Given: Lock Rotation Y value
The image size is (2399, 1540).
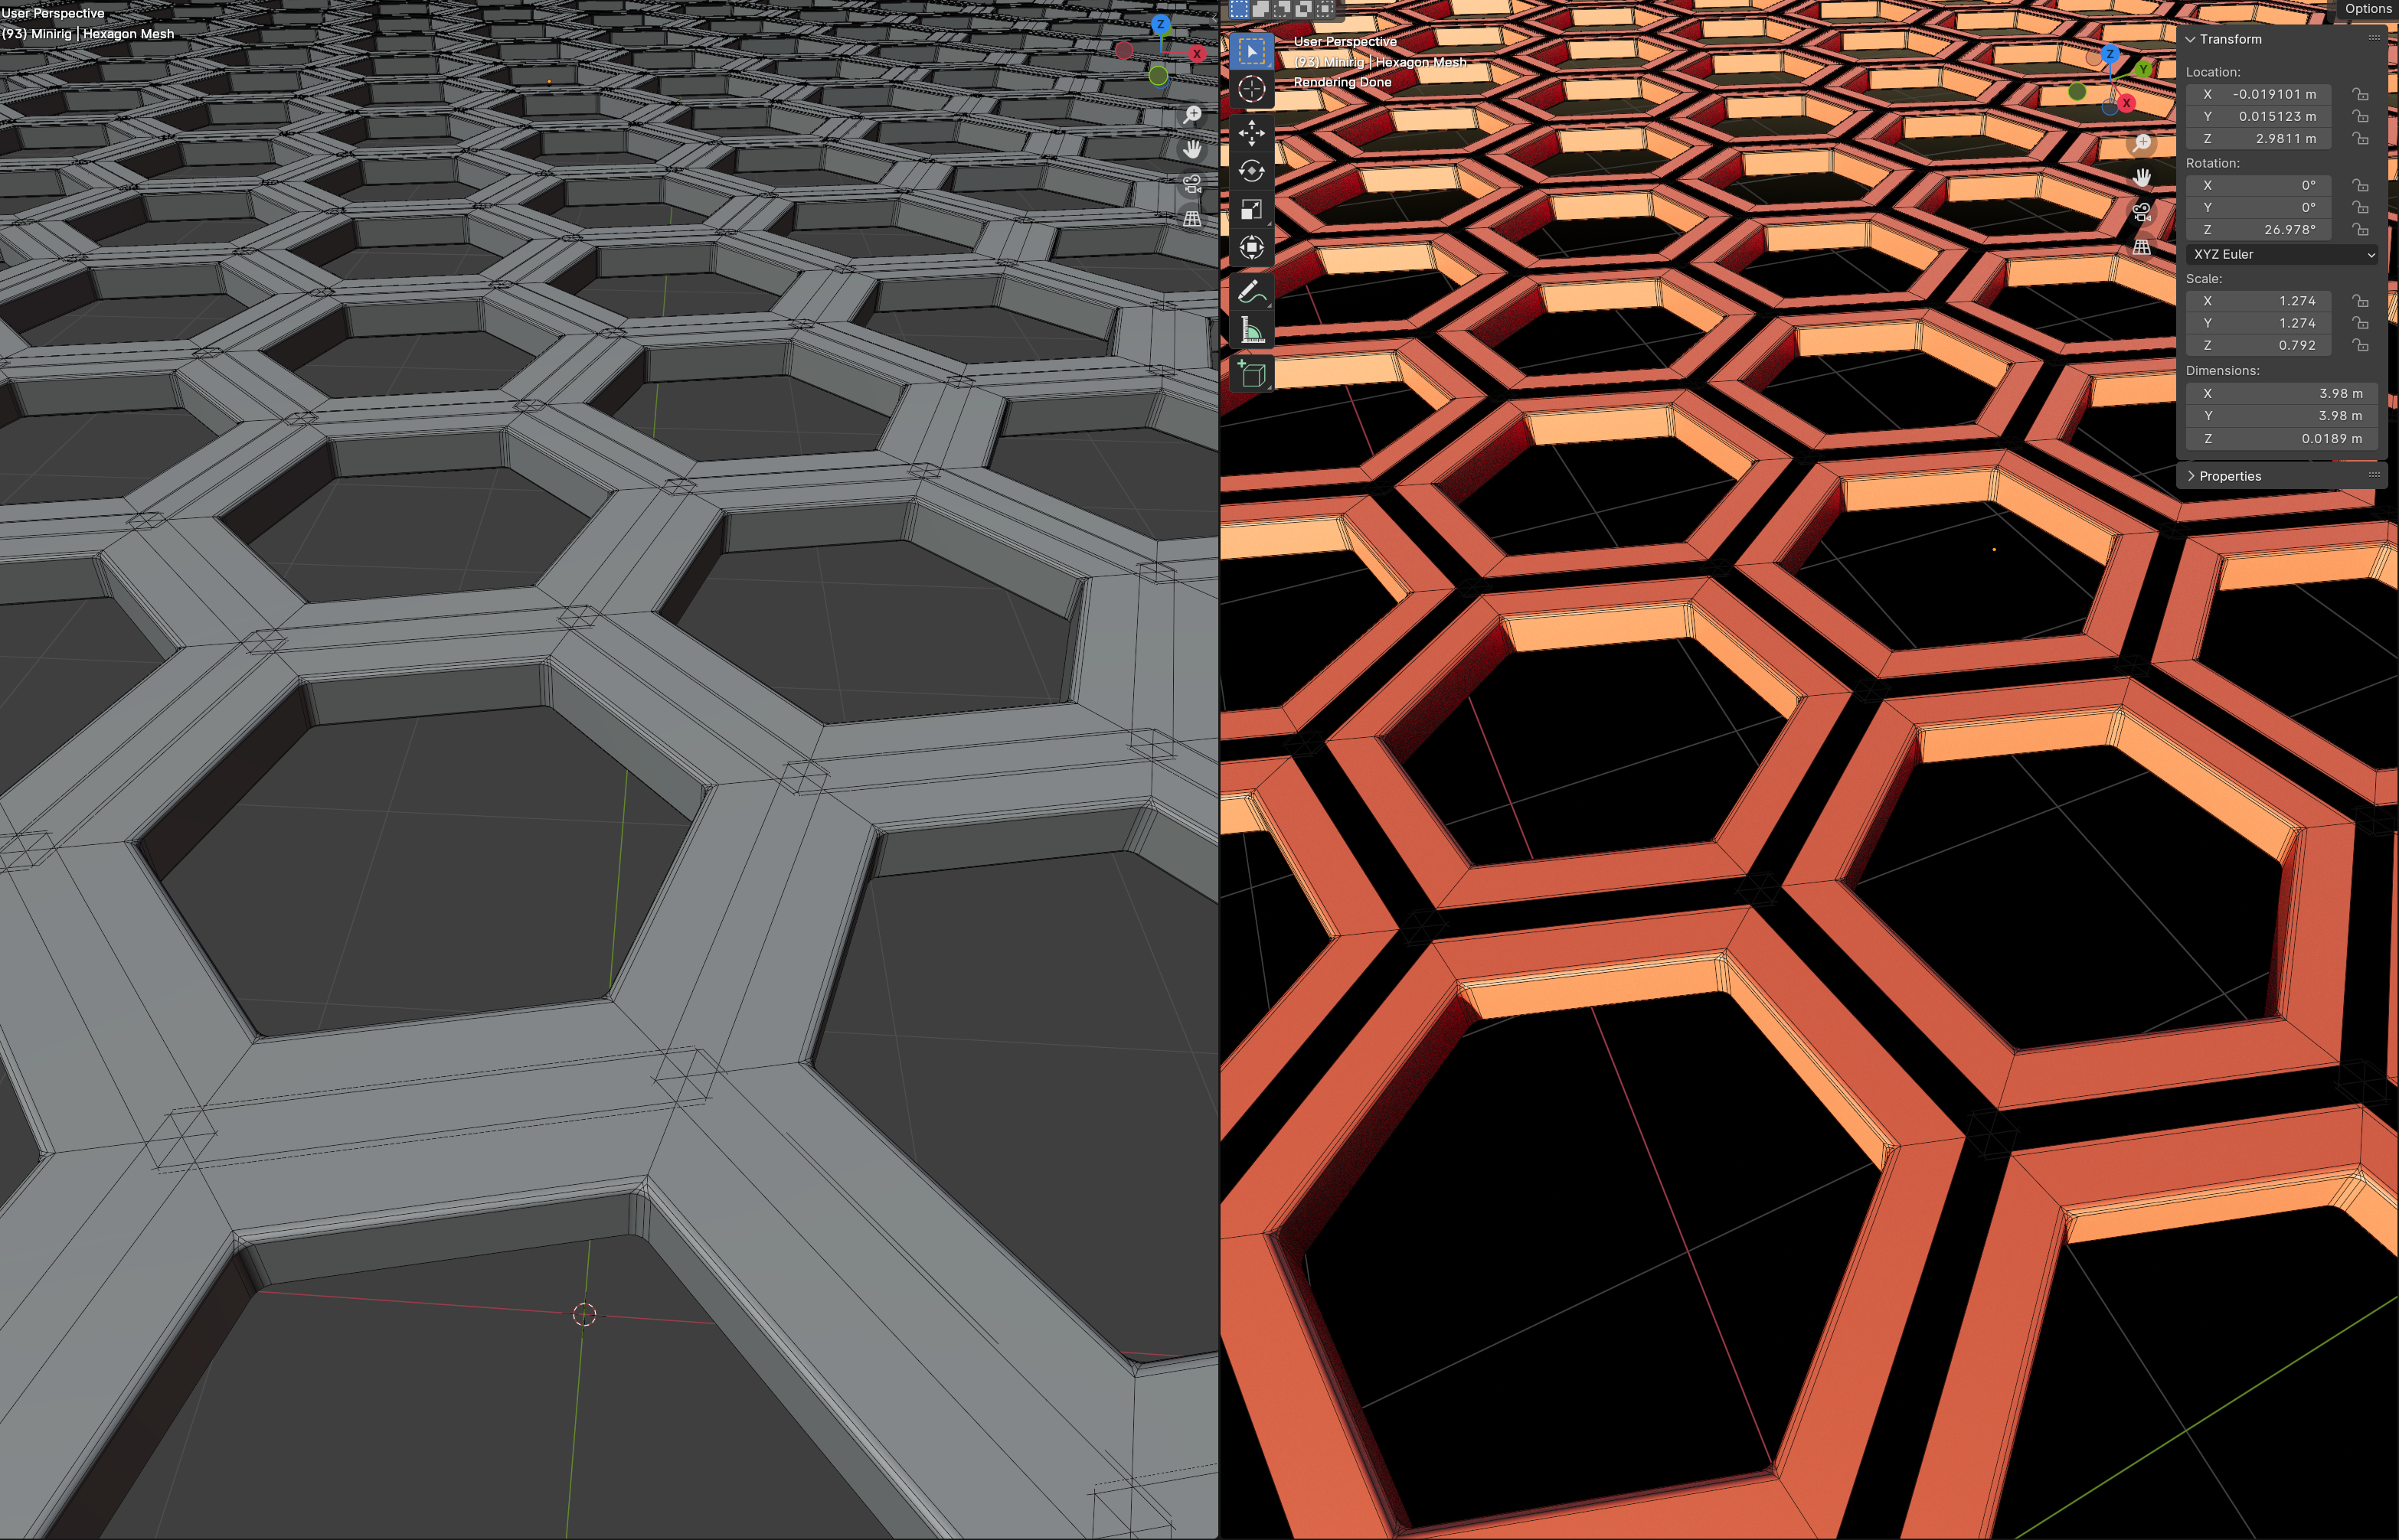Looking at the screenshot, I should click(2360, 207).
